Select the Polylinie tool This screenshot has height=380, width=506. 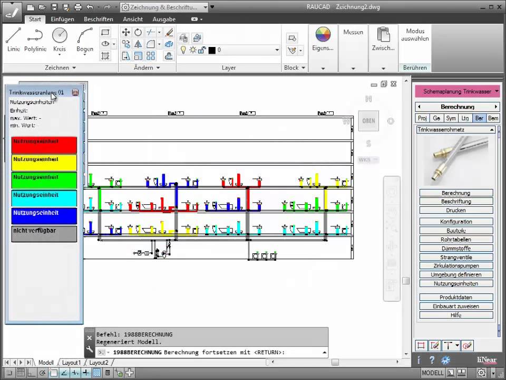coord(35,40)
